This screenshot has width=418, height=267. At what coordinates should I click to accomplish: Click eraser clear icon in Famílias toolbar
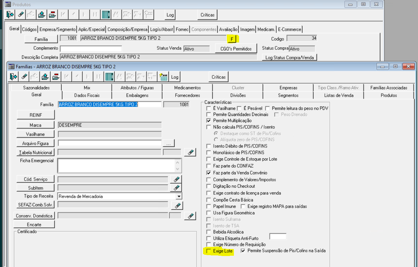24,77
